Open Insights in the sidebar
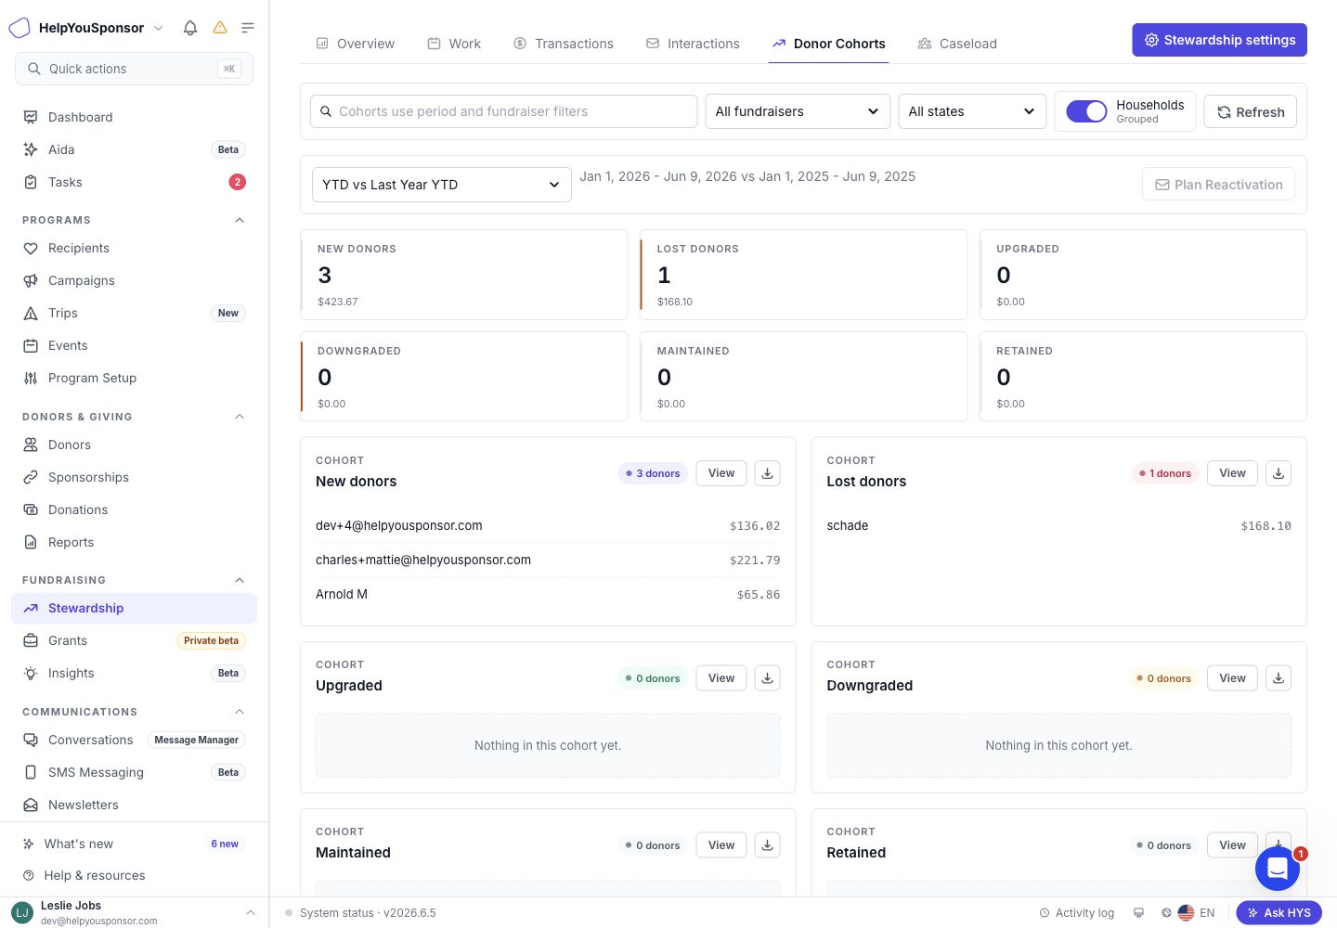The height and width of the screenshot is (928, 1337). 134,673
